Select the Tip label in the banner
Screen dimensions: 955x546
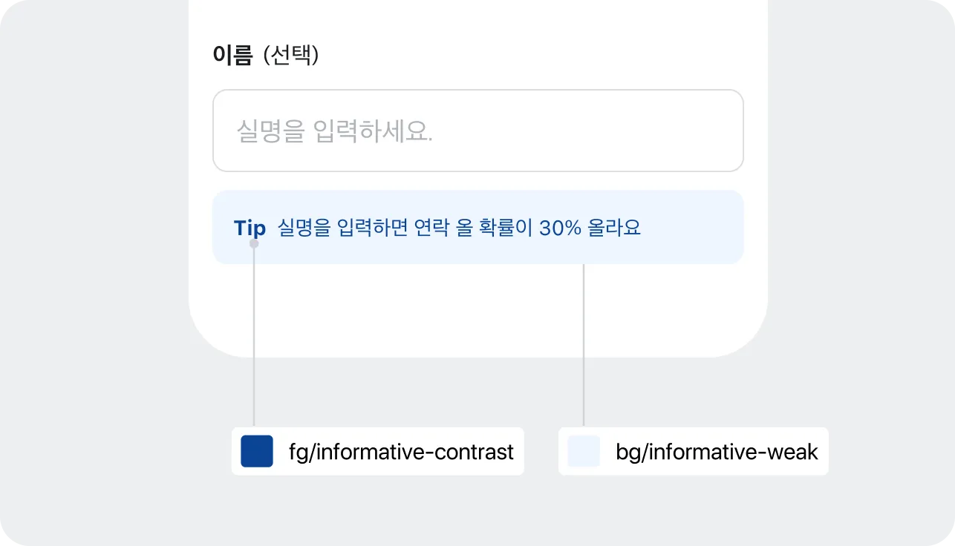tap(250, 227)
